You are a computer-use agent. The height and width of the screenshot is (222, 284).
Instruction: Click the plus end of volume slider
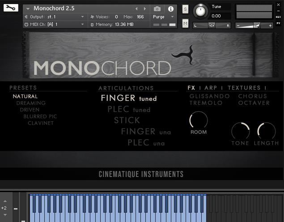(270, 25)
